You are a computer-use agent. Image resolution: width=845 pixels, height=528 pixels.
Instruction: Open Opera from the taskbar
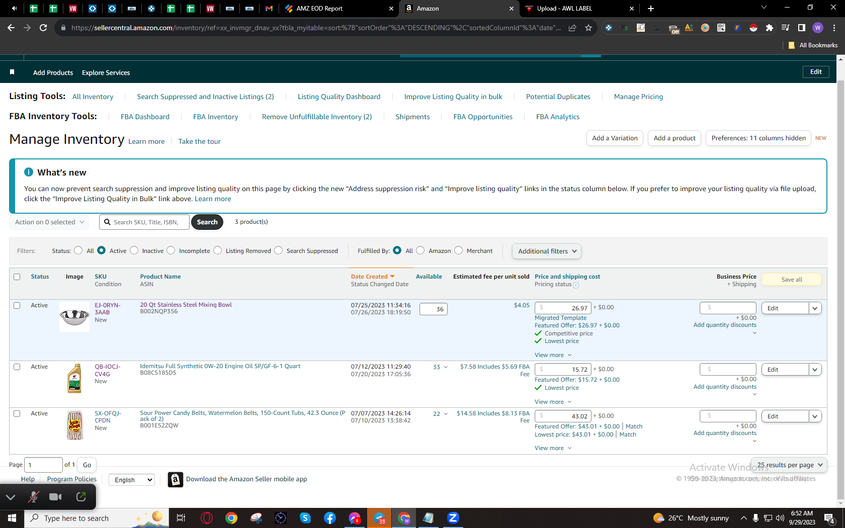[x=206, y=518]
